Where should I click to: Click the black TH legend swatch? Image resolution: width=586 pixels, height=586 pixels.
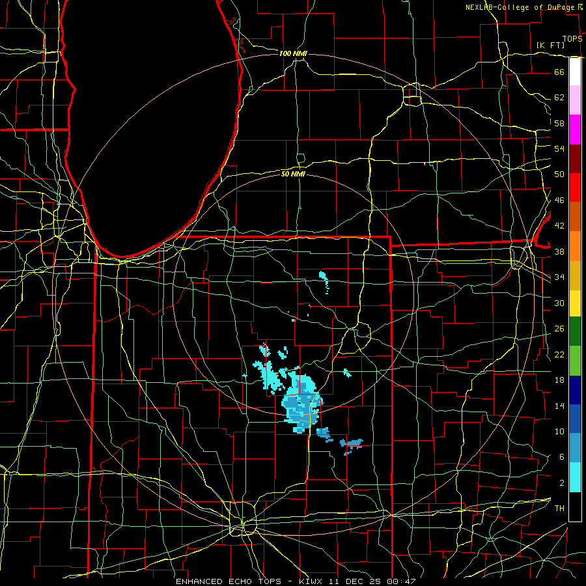[x=575, y=507]
